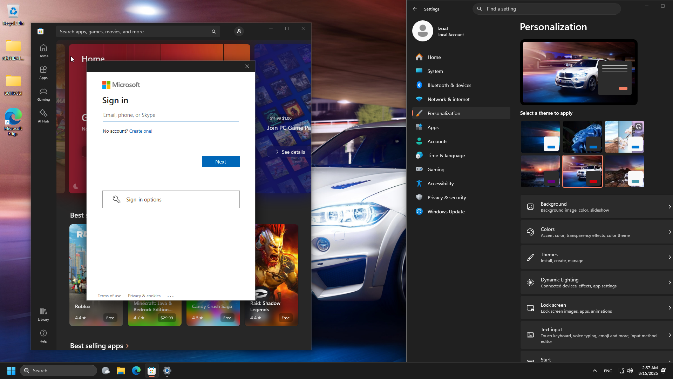673x379 pixels.
Task: Open Home in Settings navigation
Action: (x=461, y=57)
